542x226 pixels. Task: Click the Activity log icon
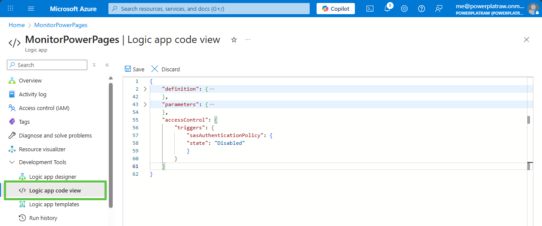tap(12, 94)
